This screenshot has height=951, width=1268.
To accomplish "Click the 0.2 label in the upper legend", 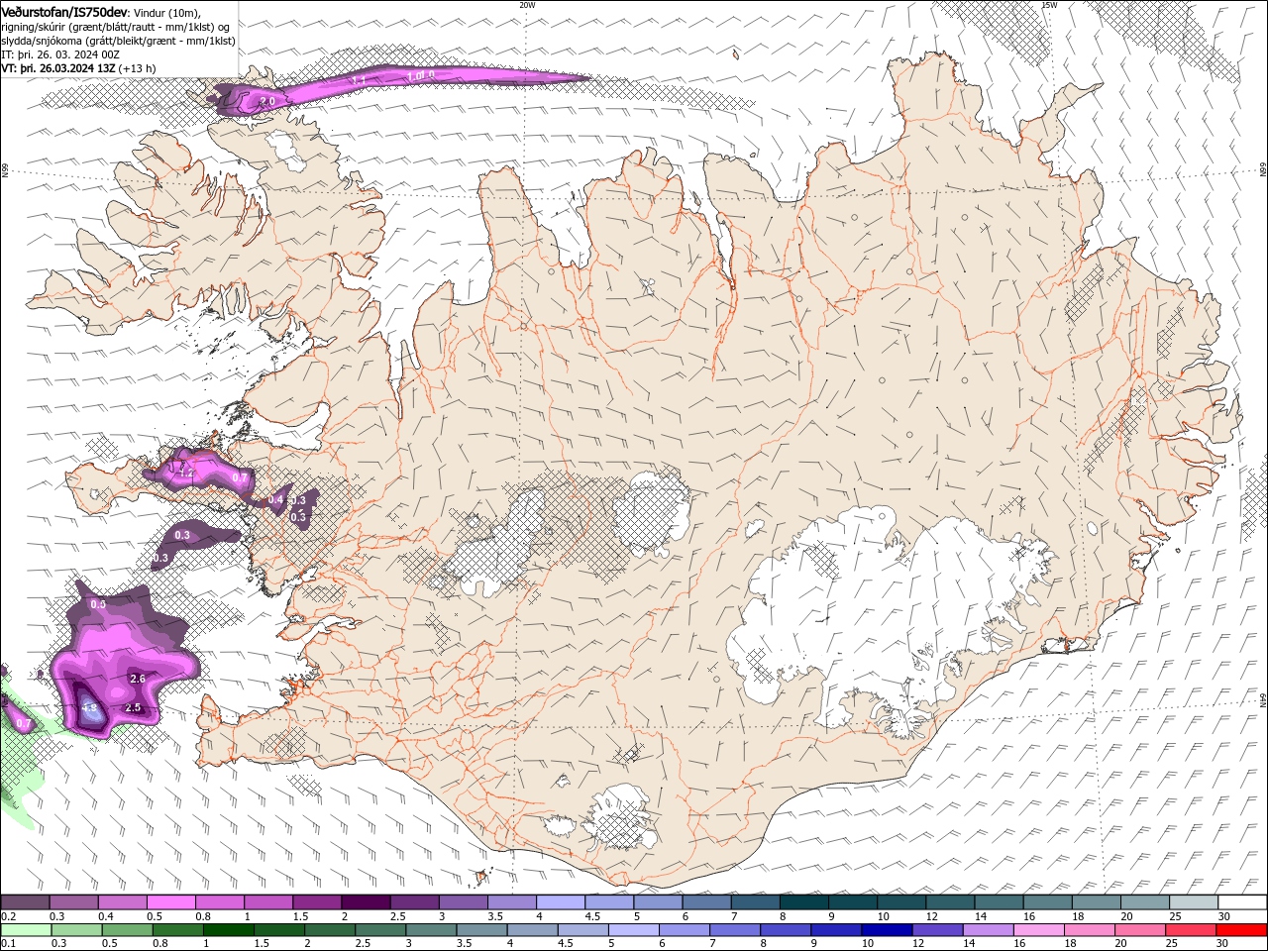I will [8, 916].
